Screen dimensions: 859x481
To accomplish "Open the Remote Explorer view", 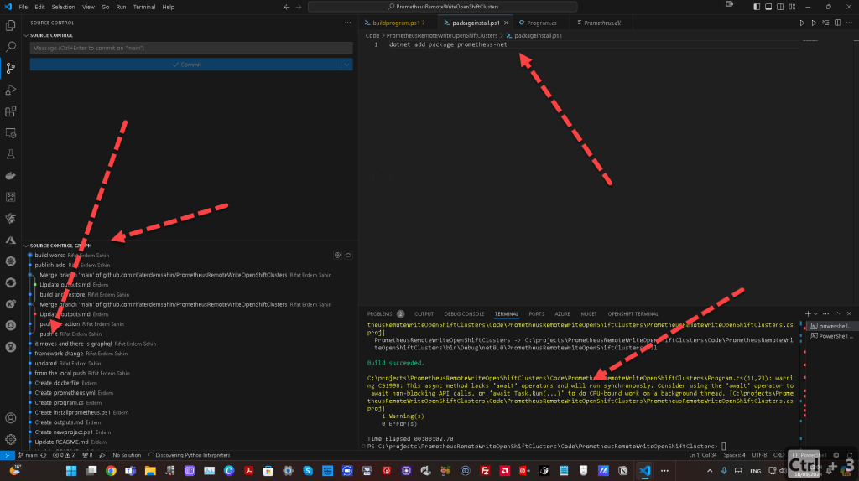I will coord(10,133).
